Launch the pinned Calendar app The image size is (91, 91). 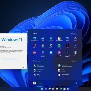51,39
